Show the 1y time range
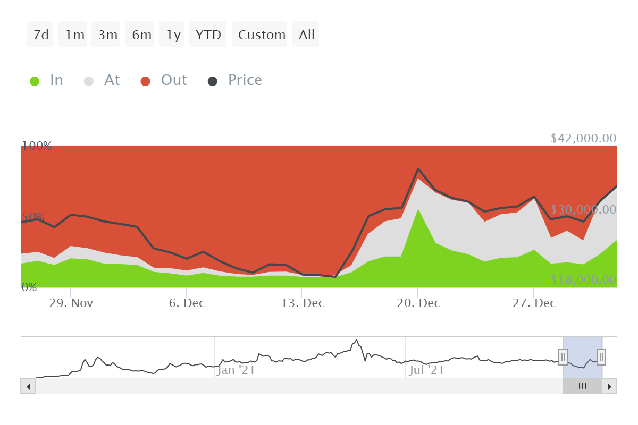The height and width of the screenshot is (425, 638). click(x=172, y=35)
